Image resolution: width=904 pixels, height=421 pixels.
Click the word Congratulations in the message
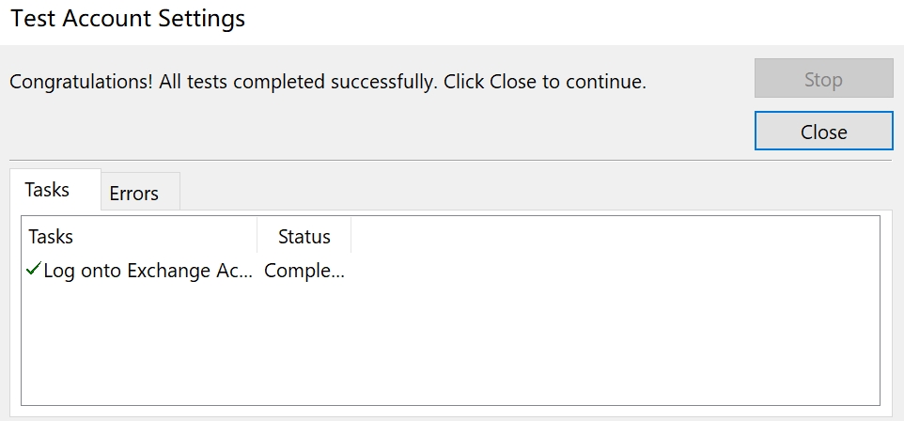pos(80,82)
